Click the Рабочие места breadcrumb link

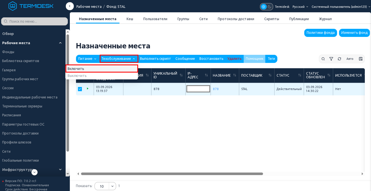pos(89,6)
